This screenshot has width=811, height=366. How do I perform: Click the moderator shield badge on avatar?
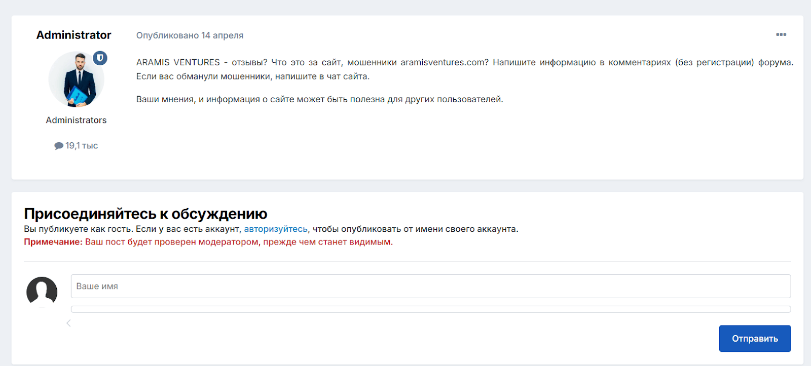click(100, 58)
